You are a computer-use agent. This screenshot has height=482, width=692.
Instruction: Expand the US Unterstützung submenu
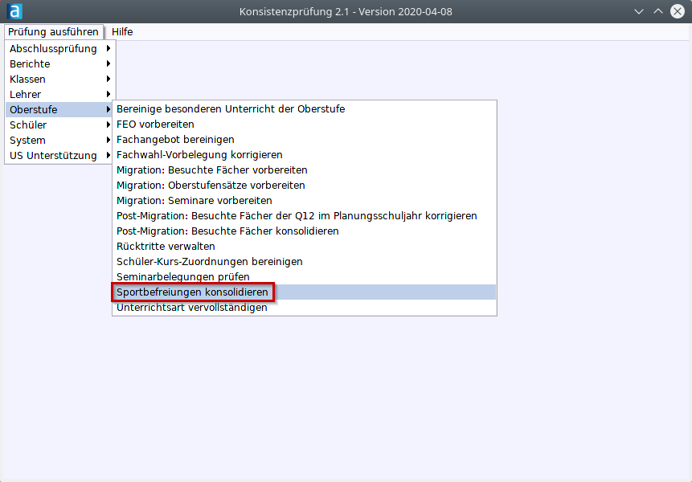point(59,156)
